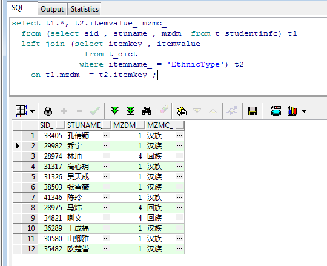
Task: Click the single record view icon
Action: [x=182, y=111]
